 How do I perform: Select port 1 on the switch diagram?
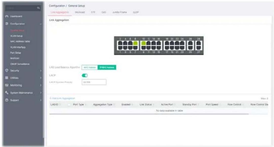tap(120, 47)
